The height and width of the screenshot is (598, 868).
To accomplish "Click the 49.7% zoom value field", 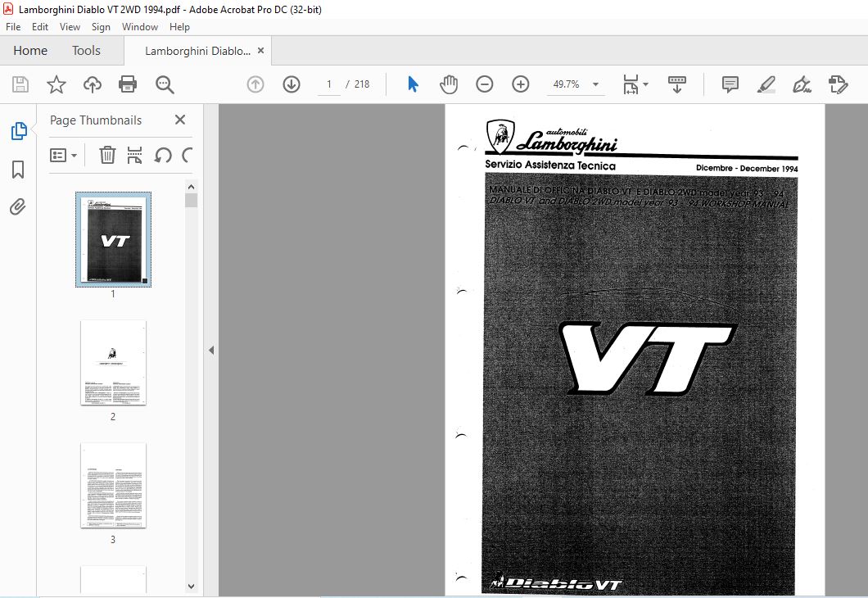I will pos(567,84).
